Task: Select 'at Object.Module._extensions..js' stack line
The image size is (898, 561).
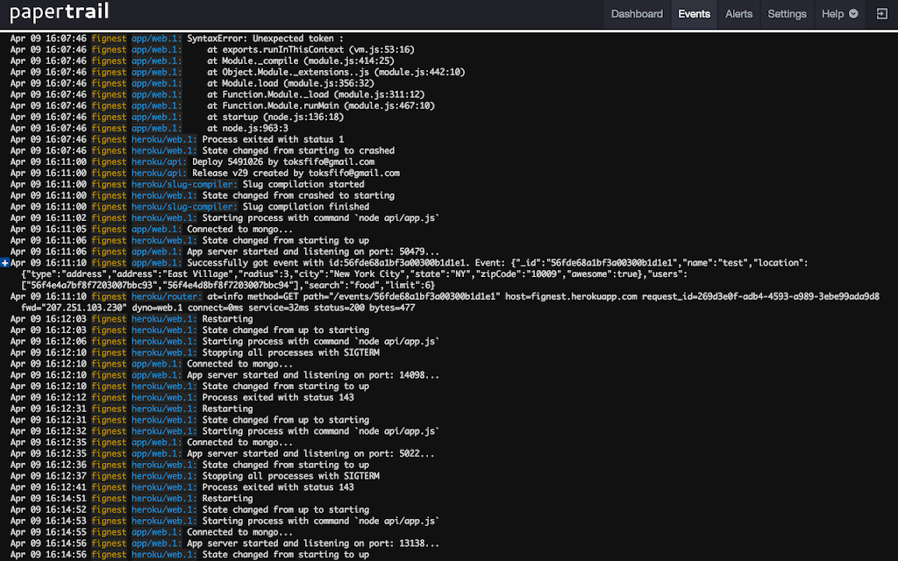Action: tap(336, 72)
